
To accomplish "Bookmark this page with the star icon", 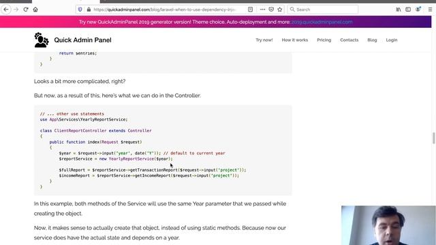I will click(280, 10).
